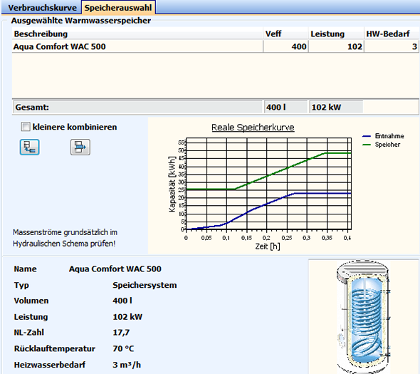Click the Leistung column header

click(337, 33)
